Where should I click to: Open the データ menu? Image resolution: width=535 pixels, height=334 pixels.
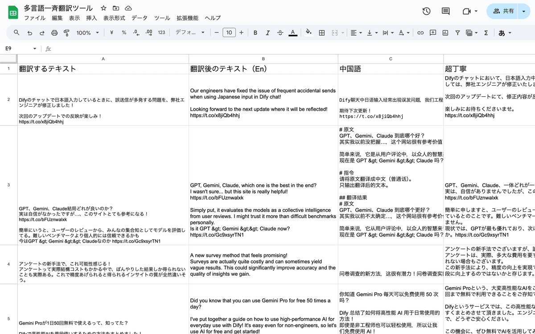[x=140, y=18]
